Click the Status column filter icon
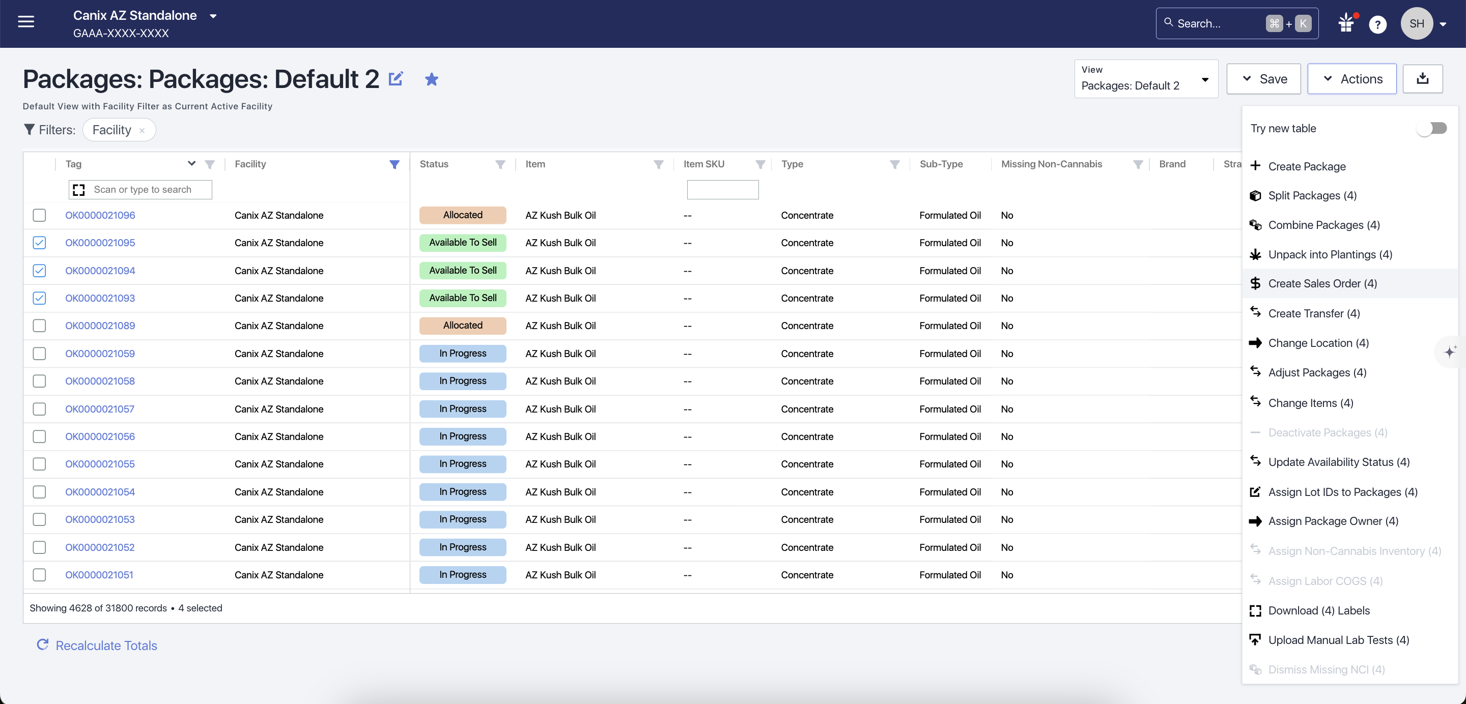The height and width of the screenshot is (704, 1466). 500,164
